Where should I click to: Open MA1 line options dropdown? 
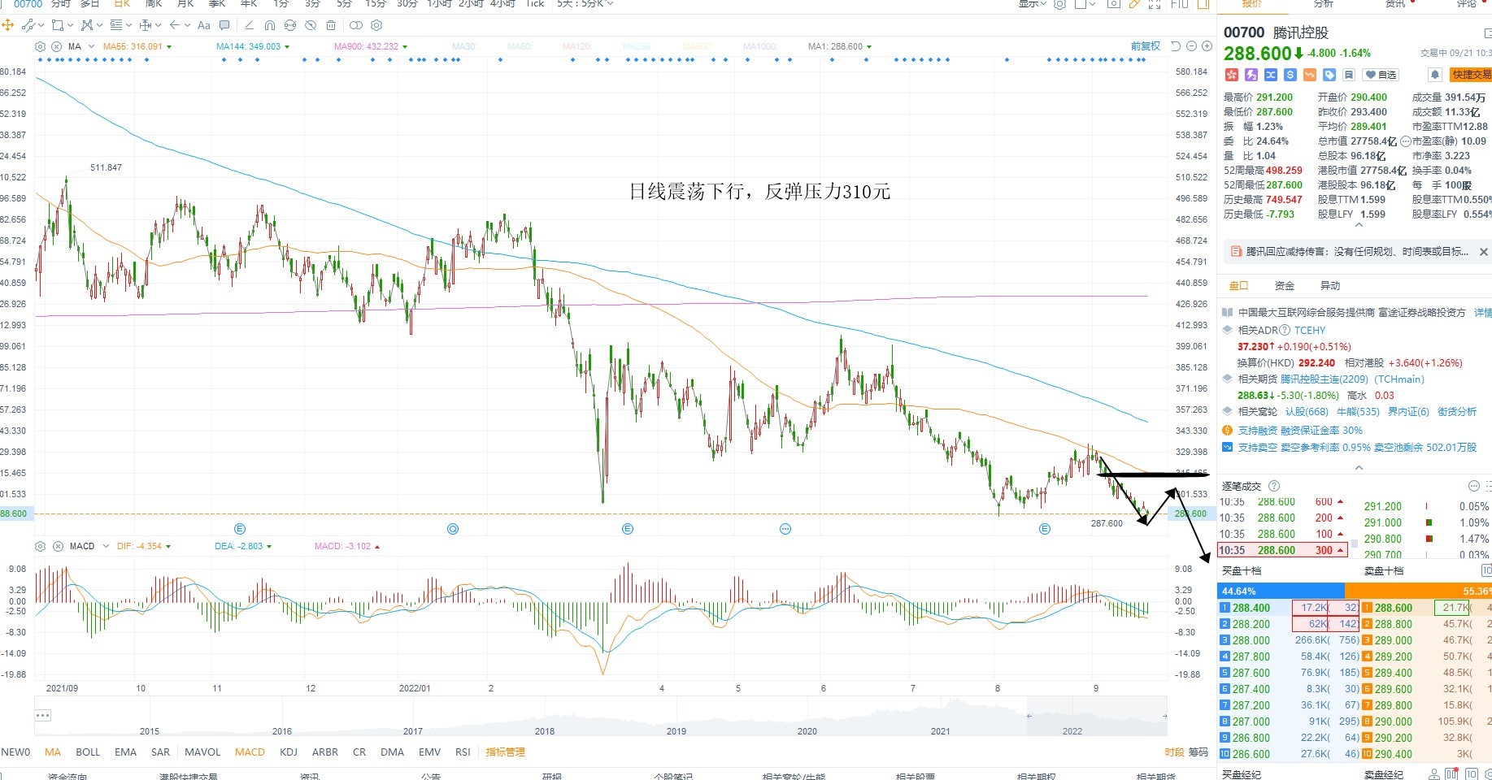click(x=869, y=47)
